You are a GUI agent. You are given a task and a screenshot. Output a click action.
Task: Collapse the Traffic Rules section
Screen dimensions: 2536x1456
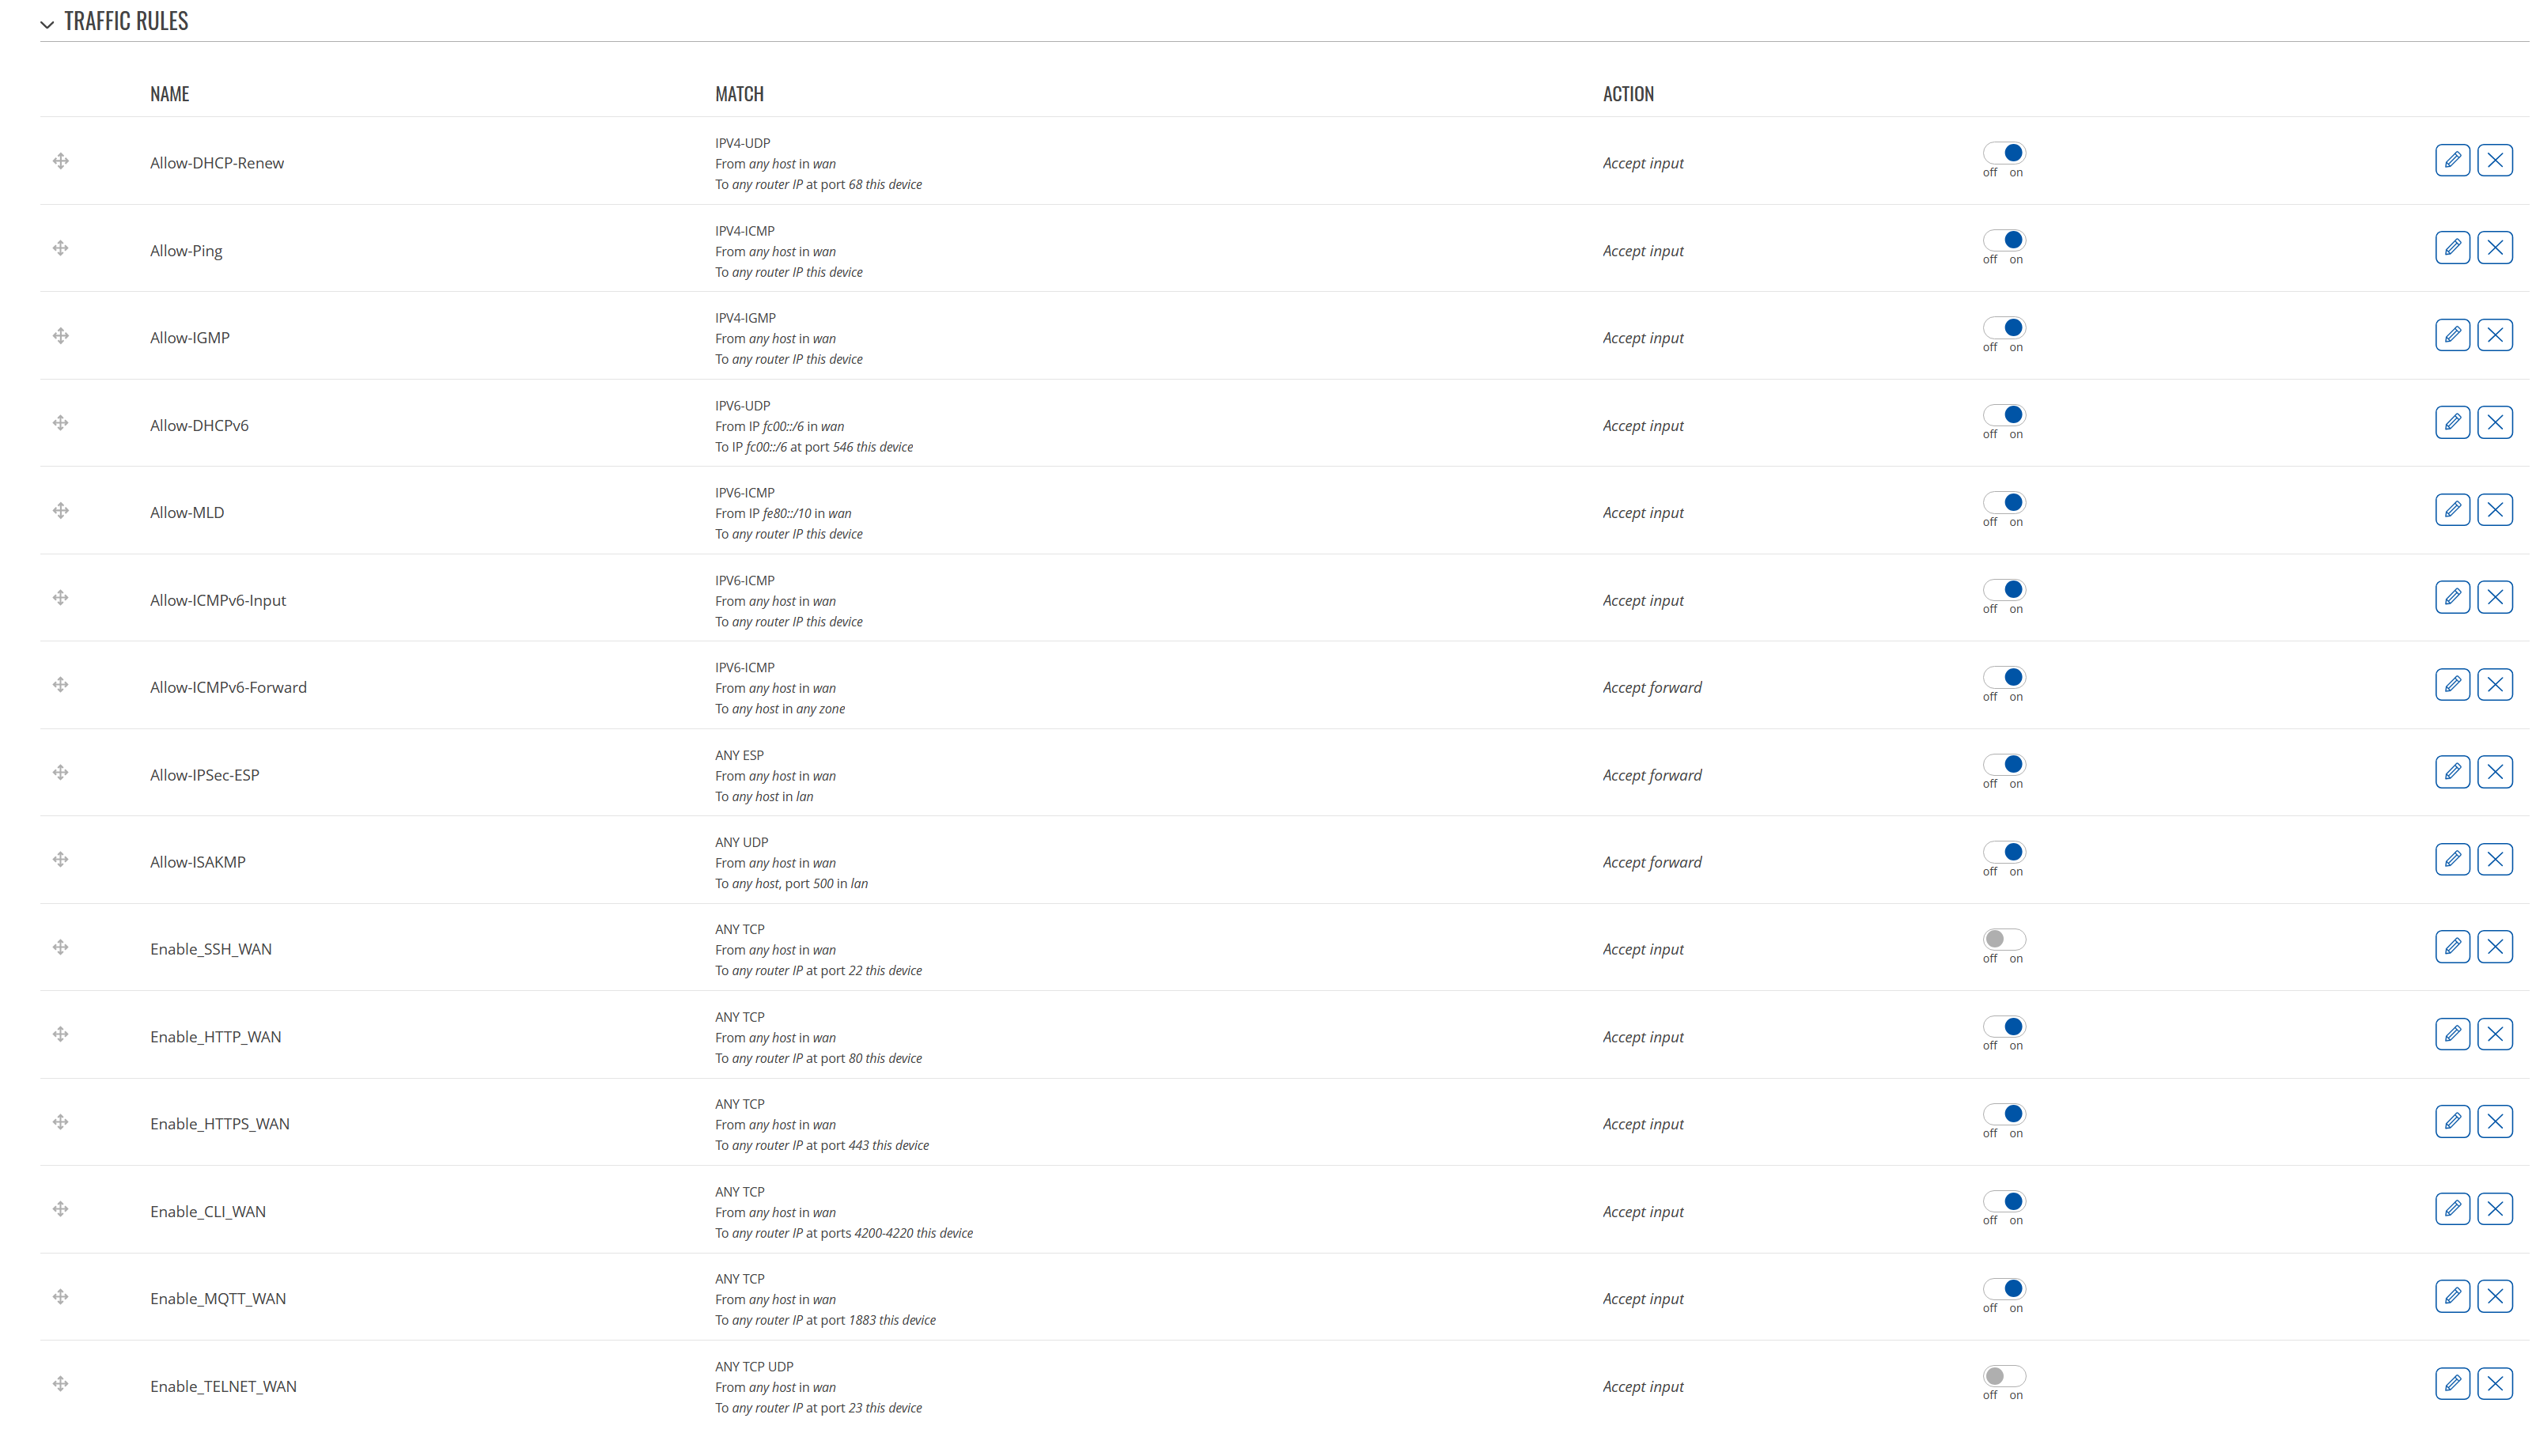pyautogui.click(x=47, y=24)
